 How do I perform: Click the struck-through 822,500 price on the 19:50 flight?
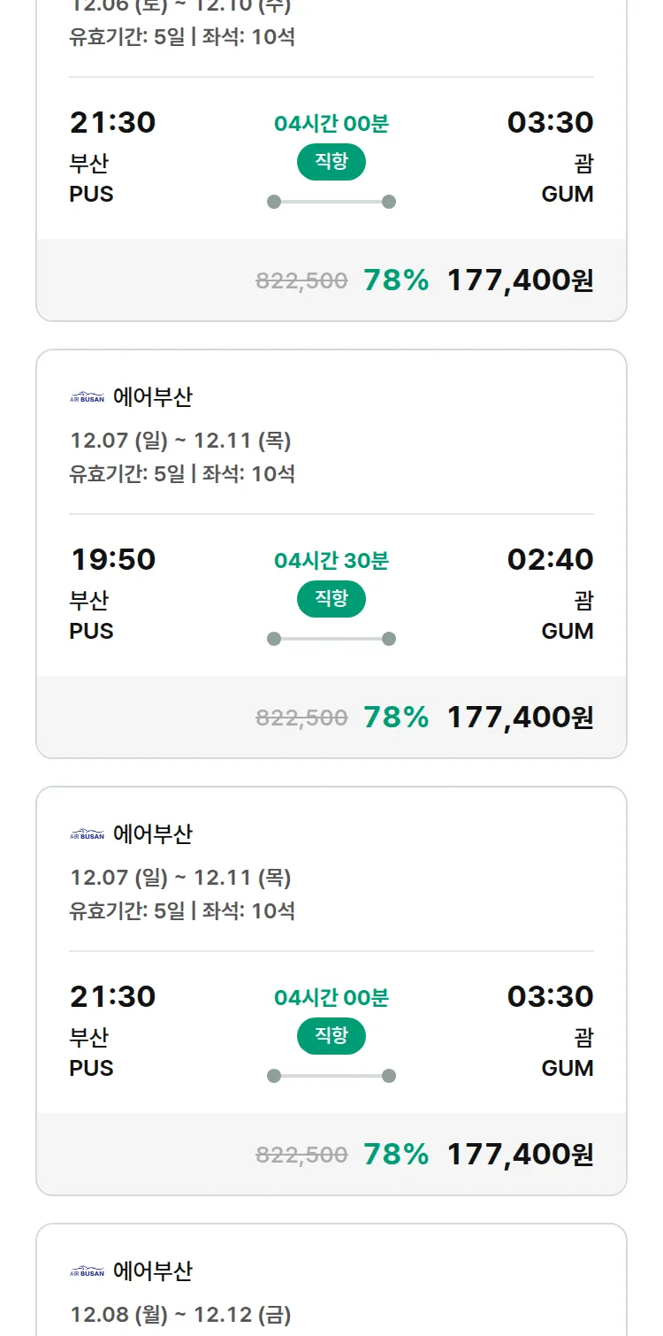(x=301, y=718)
